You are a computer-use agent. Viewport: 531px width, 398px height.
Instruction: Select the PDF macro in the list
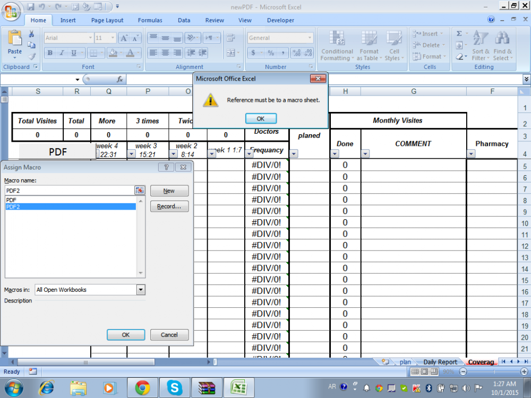click(x=71, y=200)
